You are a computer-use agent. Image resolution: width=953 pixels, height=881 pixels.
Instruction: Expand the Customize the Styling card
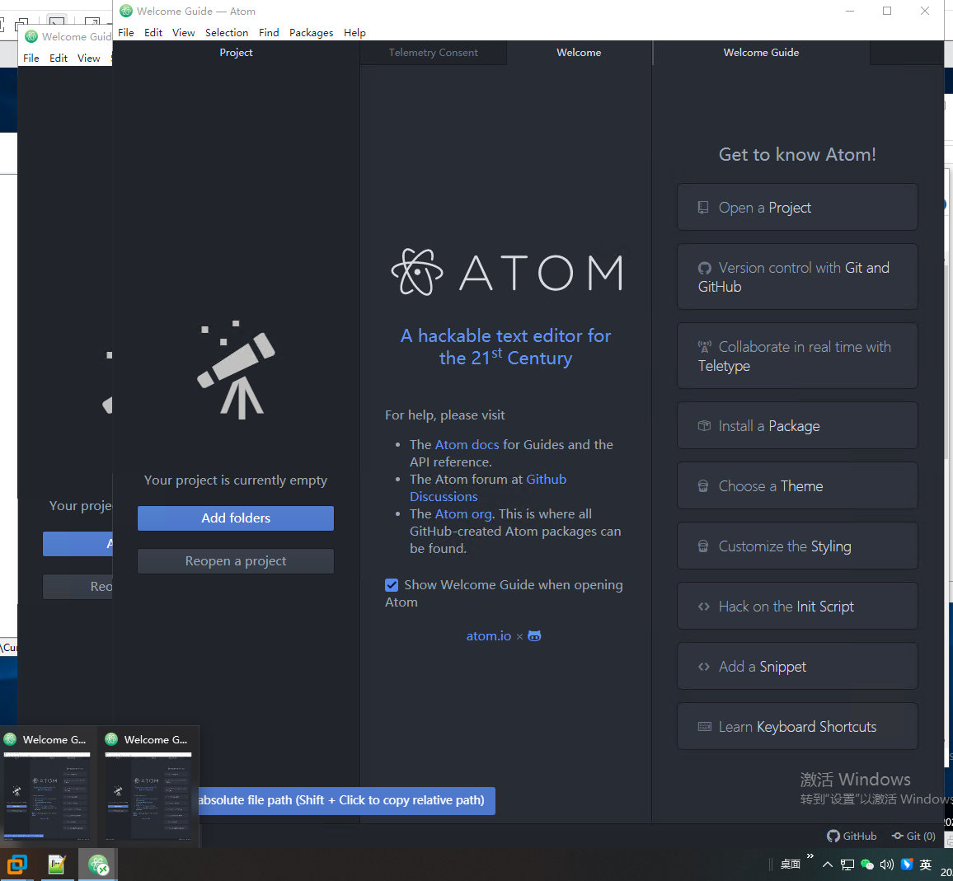797,546
